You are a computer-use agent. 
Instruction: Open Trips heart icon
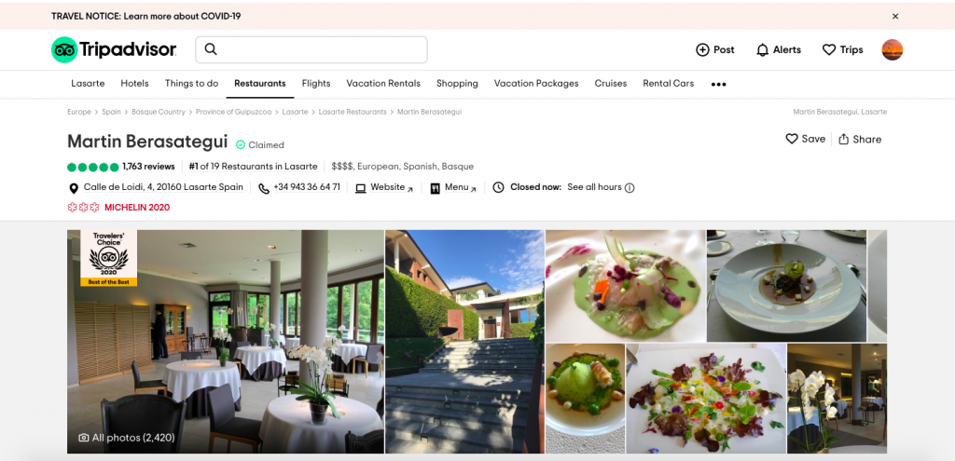coord(829,50)
